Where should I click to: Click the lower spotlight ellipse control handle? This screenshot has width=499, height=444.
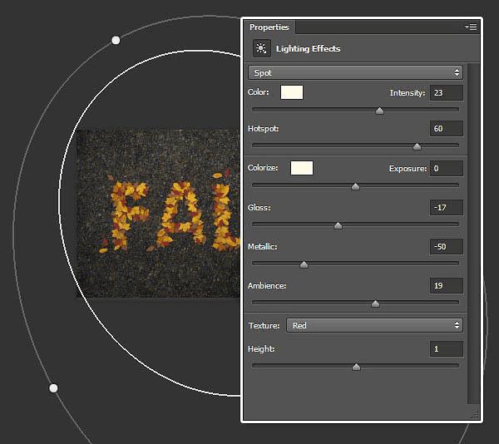(53, 388)
